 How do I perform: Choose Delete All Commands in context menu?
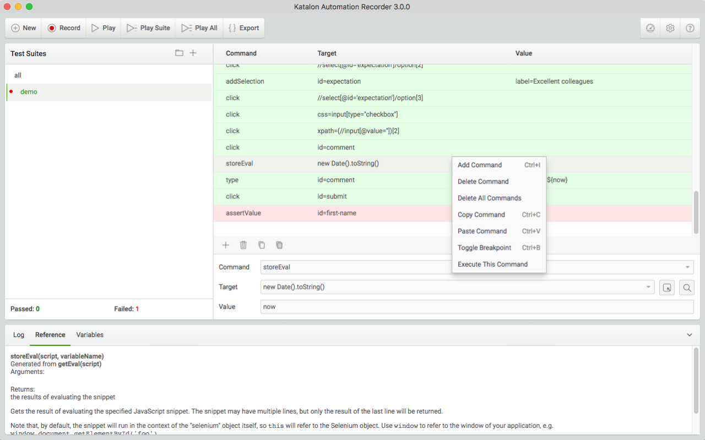pyautogui.click(x=499, y=198)
